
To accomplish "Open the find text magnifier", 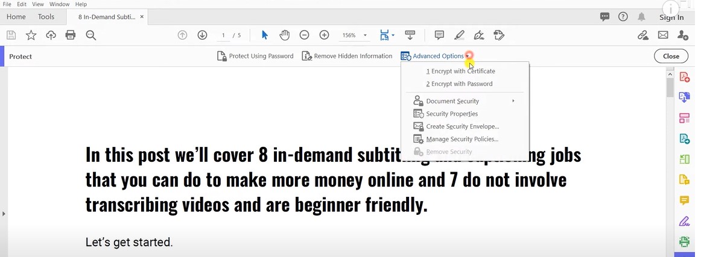I will pos(91,36).
